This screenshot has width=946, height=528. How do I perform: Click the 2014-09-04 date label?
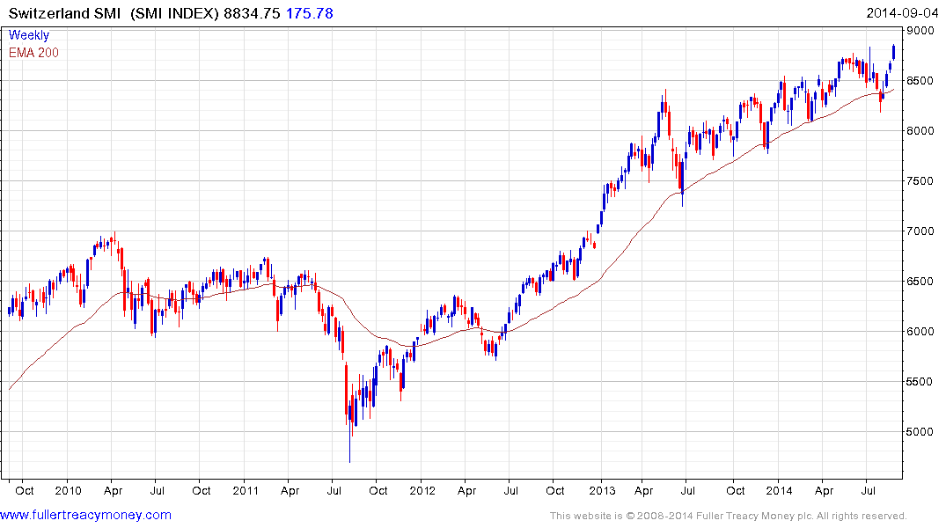902,13
